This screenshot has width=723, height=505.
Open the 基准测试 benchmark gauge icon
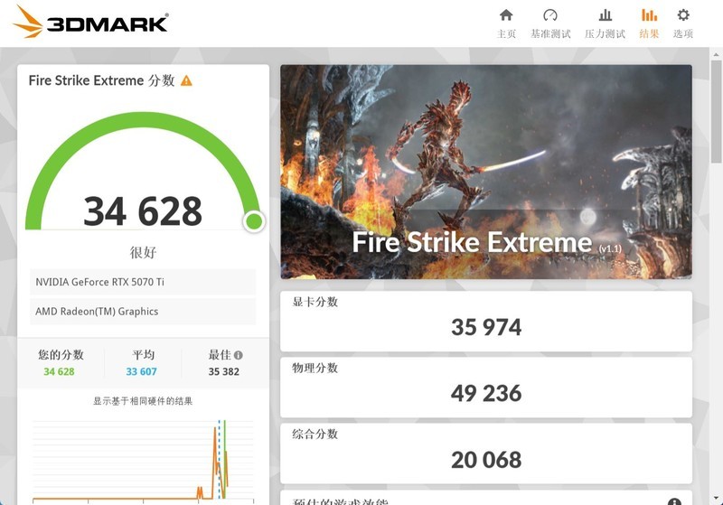point(550,15)
